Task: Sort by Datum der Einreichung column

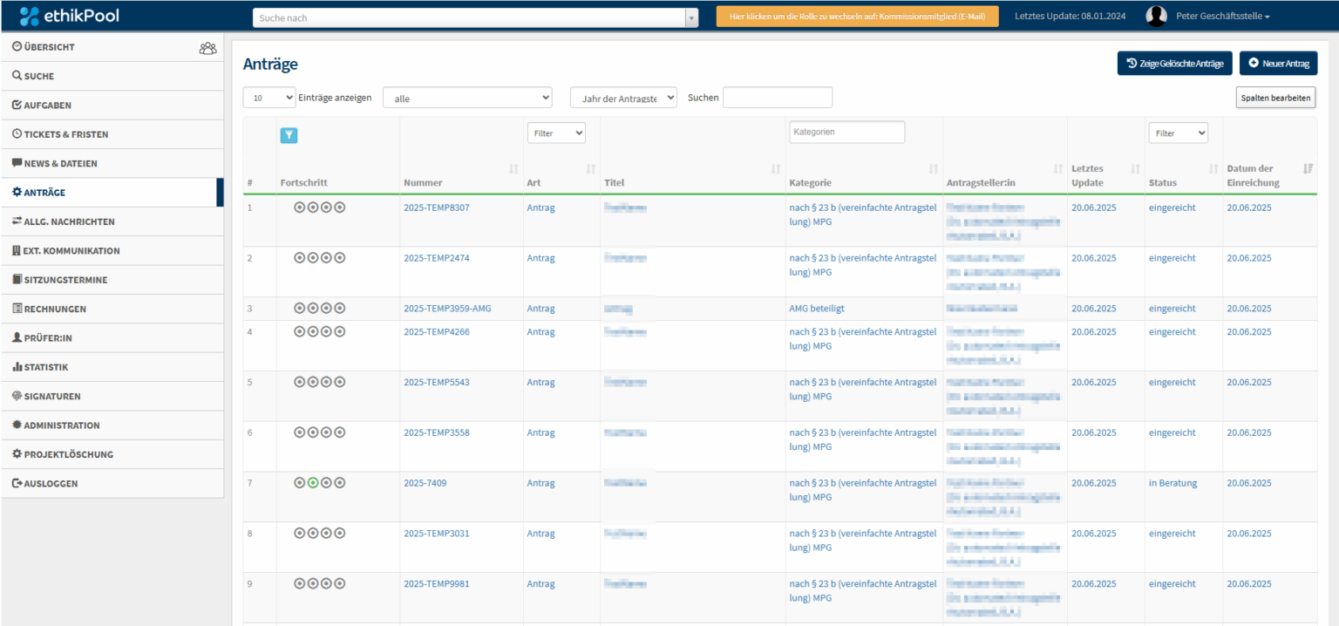Action: click(x=1308, y=168)
